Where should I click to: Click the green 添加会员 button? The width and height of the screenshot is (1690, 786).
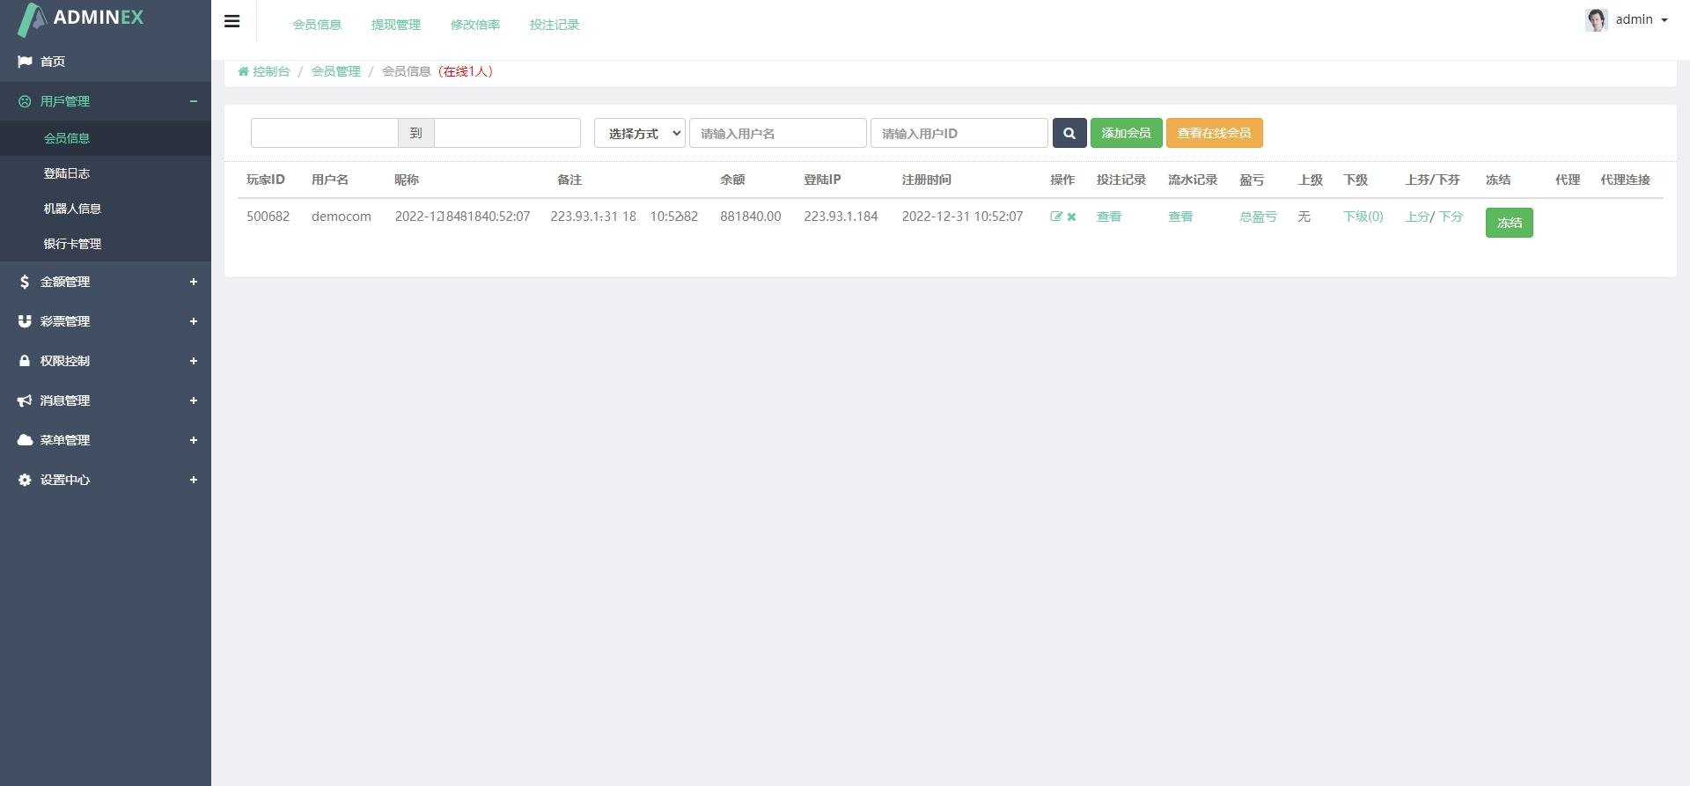[1126, 133]
